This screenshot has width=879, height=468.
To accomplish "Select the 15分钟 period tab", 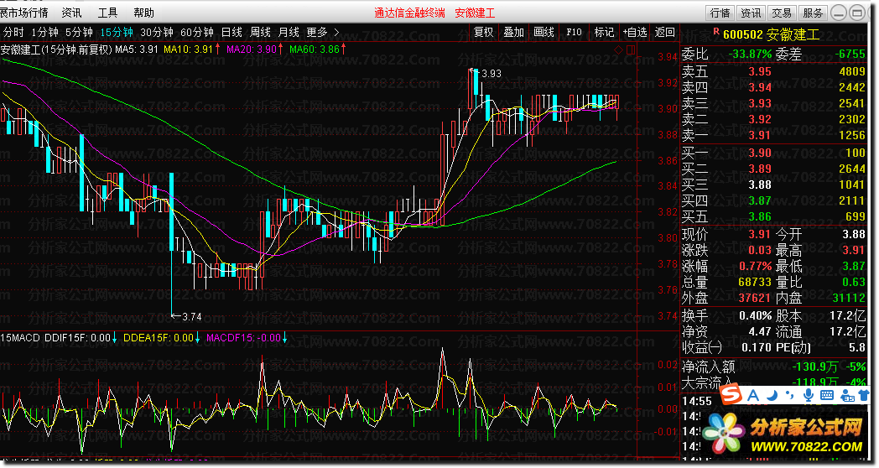I will pyautogui.click(x=117, y=32).
